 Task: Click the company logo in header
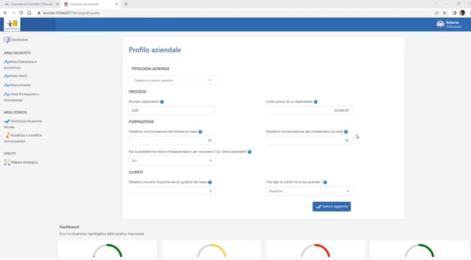click(x=12, y=24)
